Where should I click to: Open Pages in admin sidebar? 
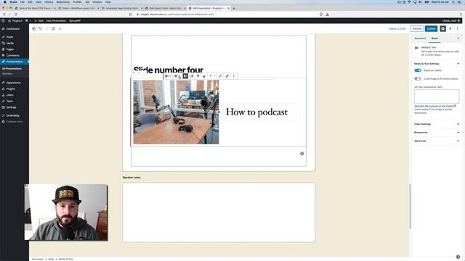click(x=9, y=49)
